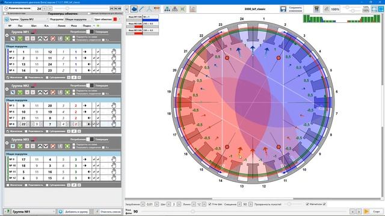Toggle Реактивность checkbox under Группа №1
Screen dimensions: 385x216
click(x=26, y=77)
